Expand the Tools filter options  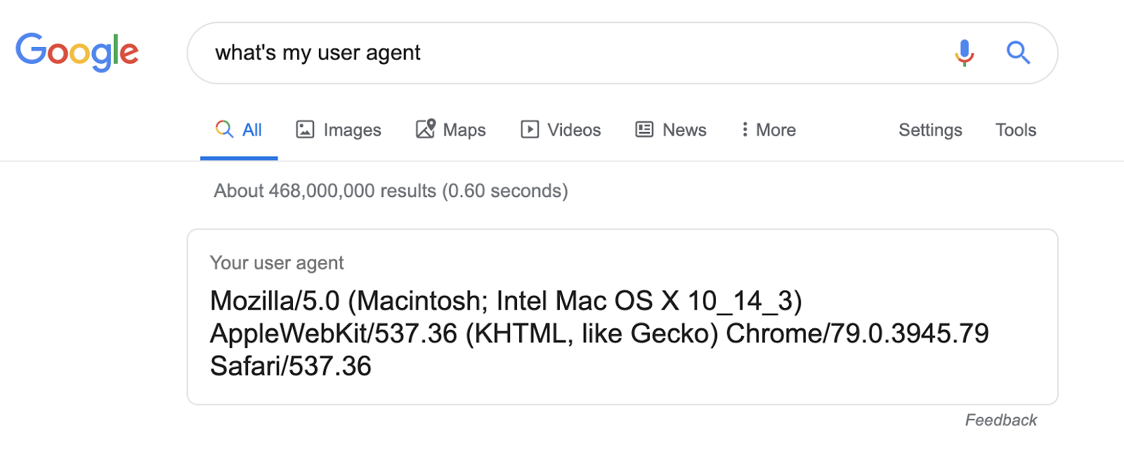[1016, 130]
